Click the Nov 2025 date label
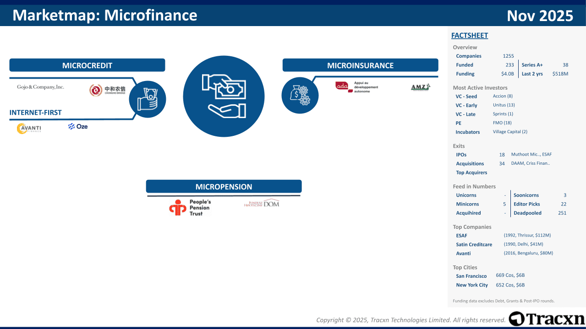This screenshot has height=329, width=586. click(540, 16)
